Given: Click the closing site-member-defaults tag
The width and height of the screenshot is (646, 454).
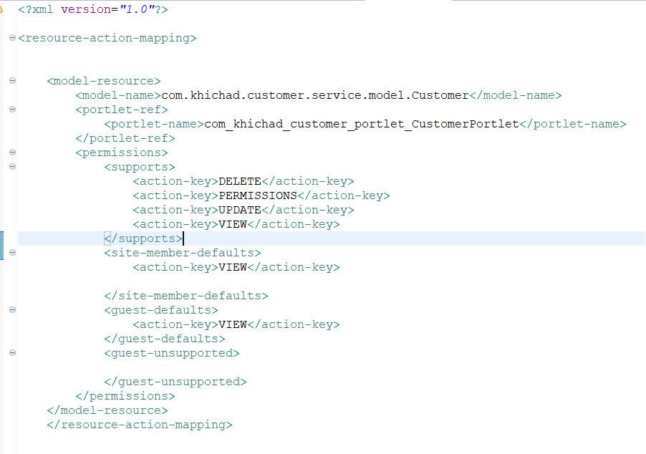Looking at the screenshot, I should click(x=186, y=296).
